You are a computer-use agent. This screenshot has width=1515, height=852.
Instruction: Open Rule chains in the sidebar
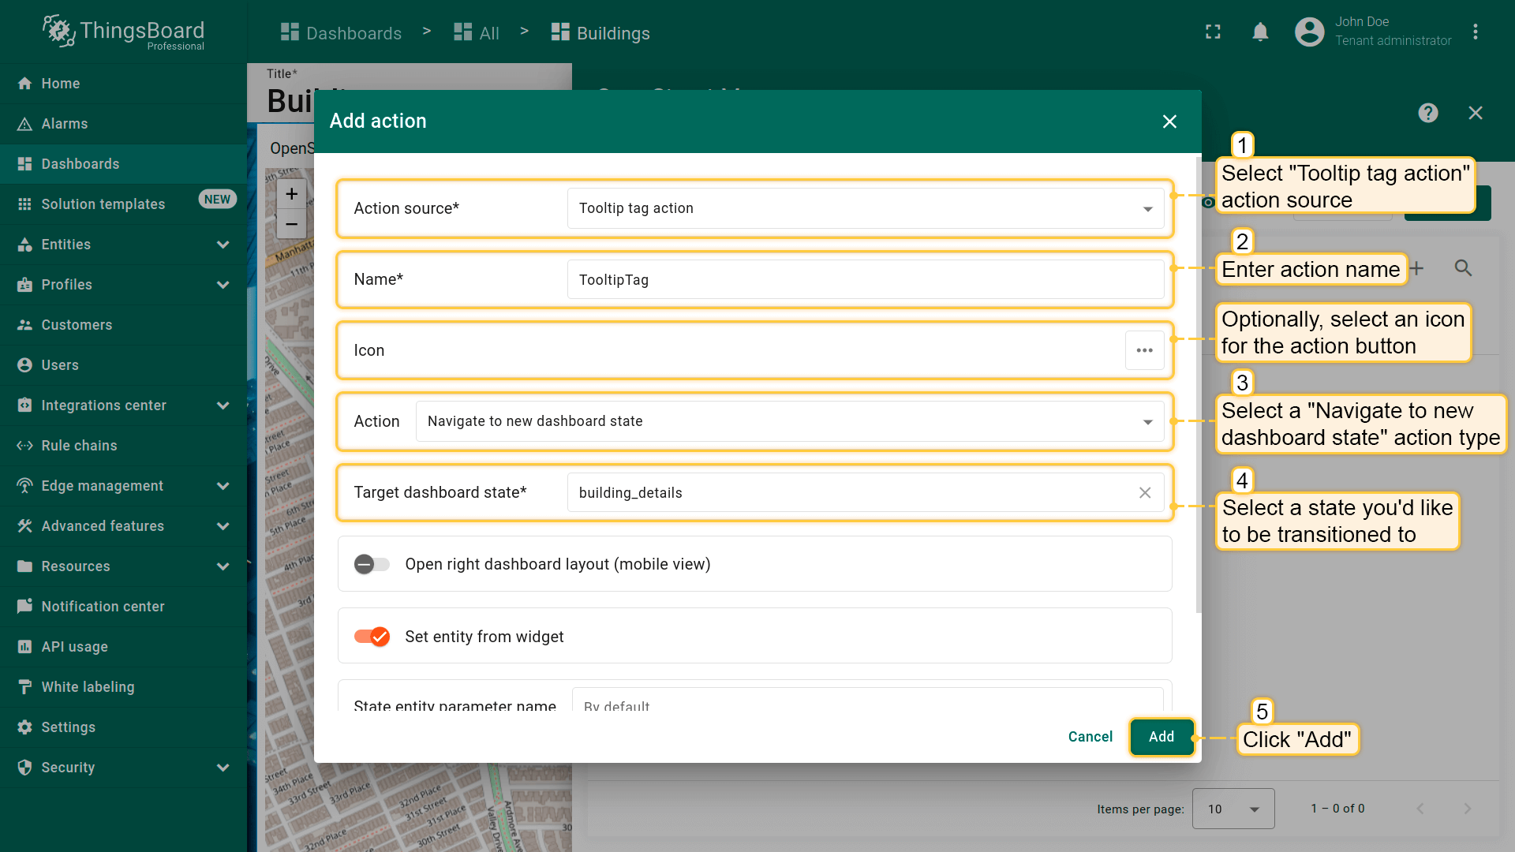click(x=79, y=446)
